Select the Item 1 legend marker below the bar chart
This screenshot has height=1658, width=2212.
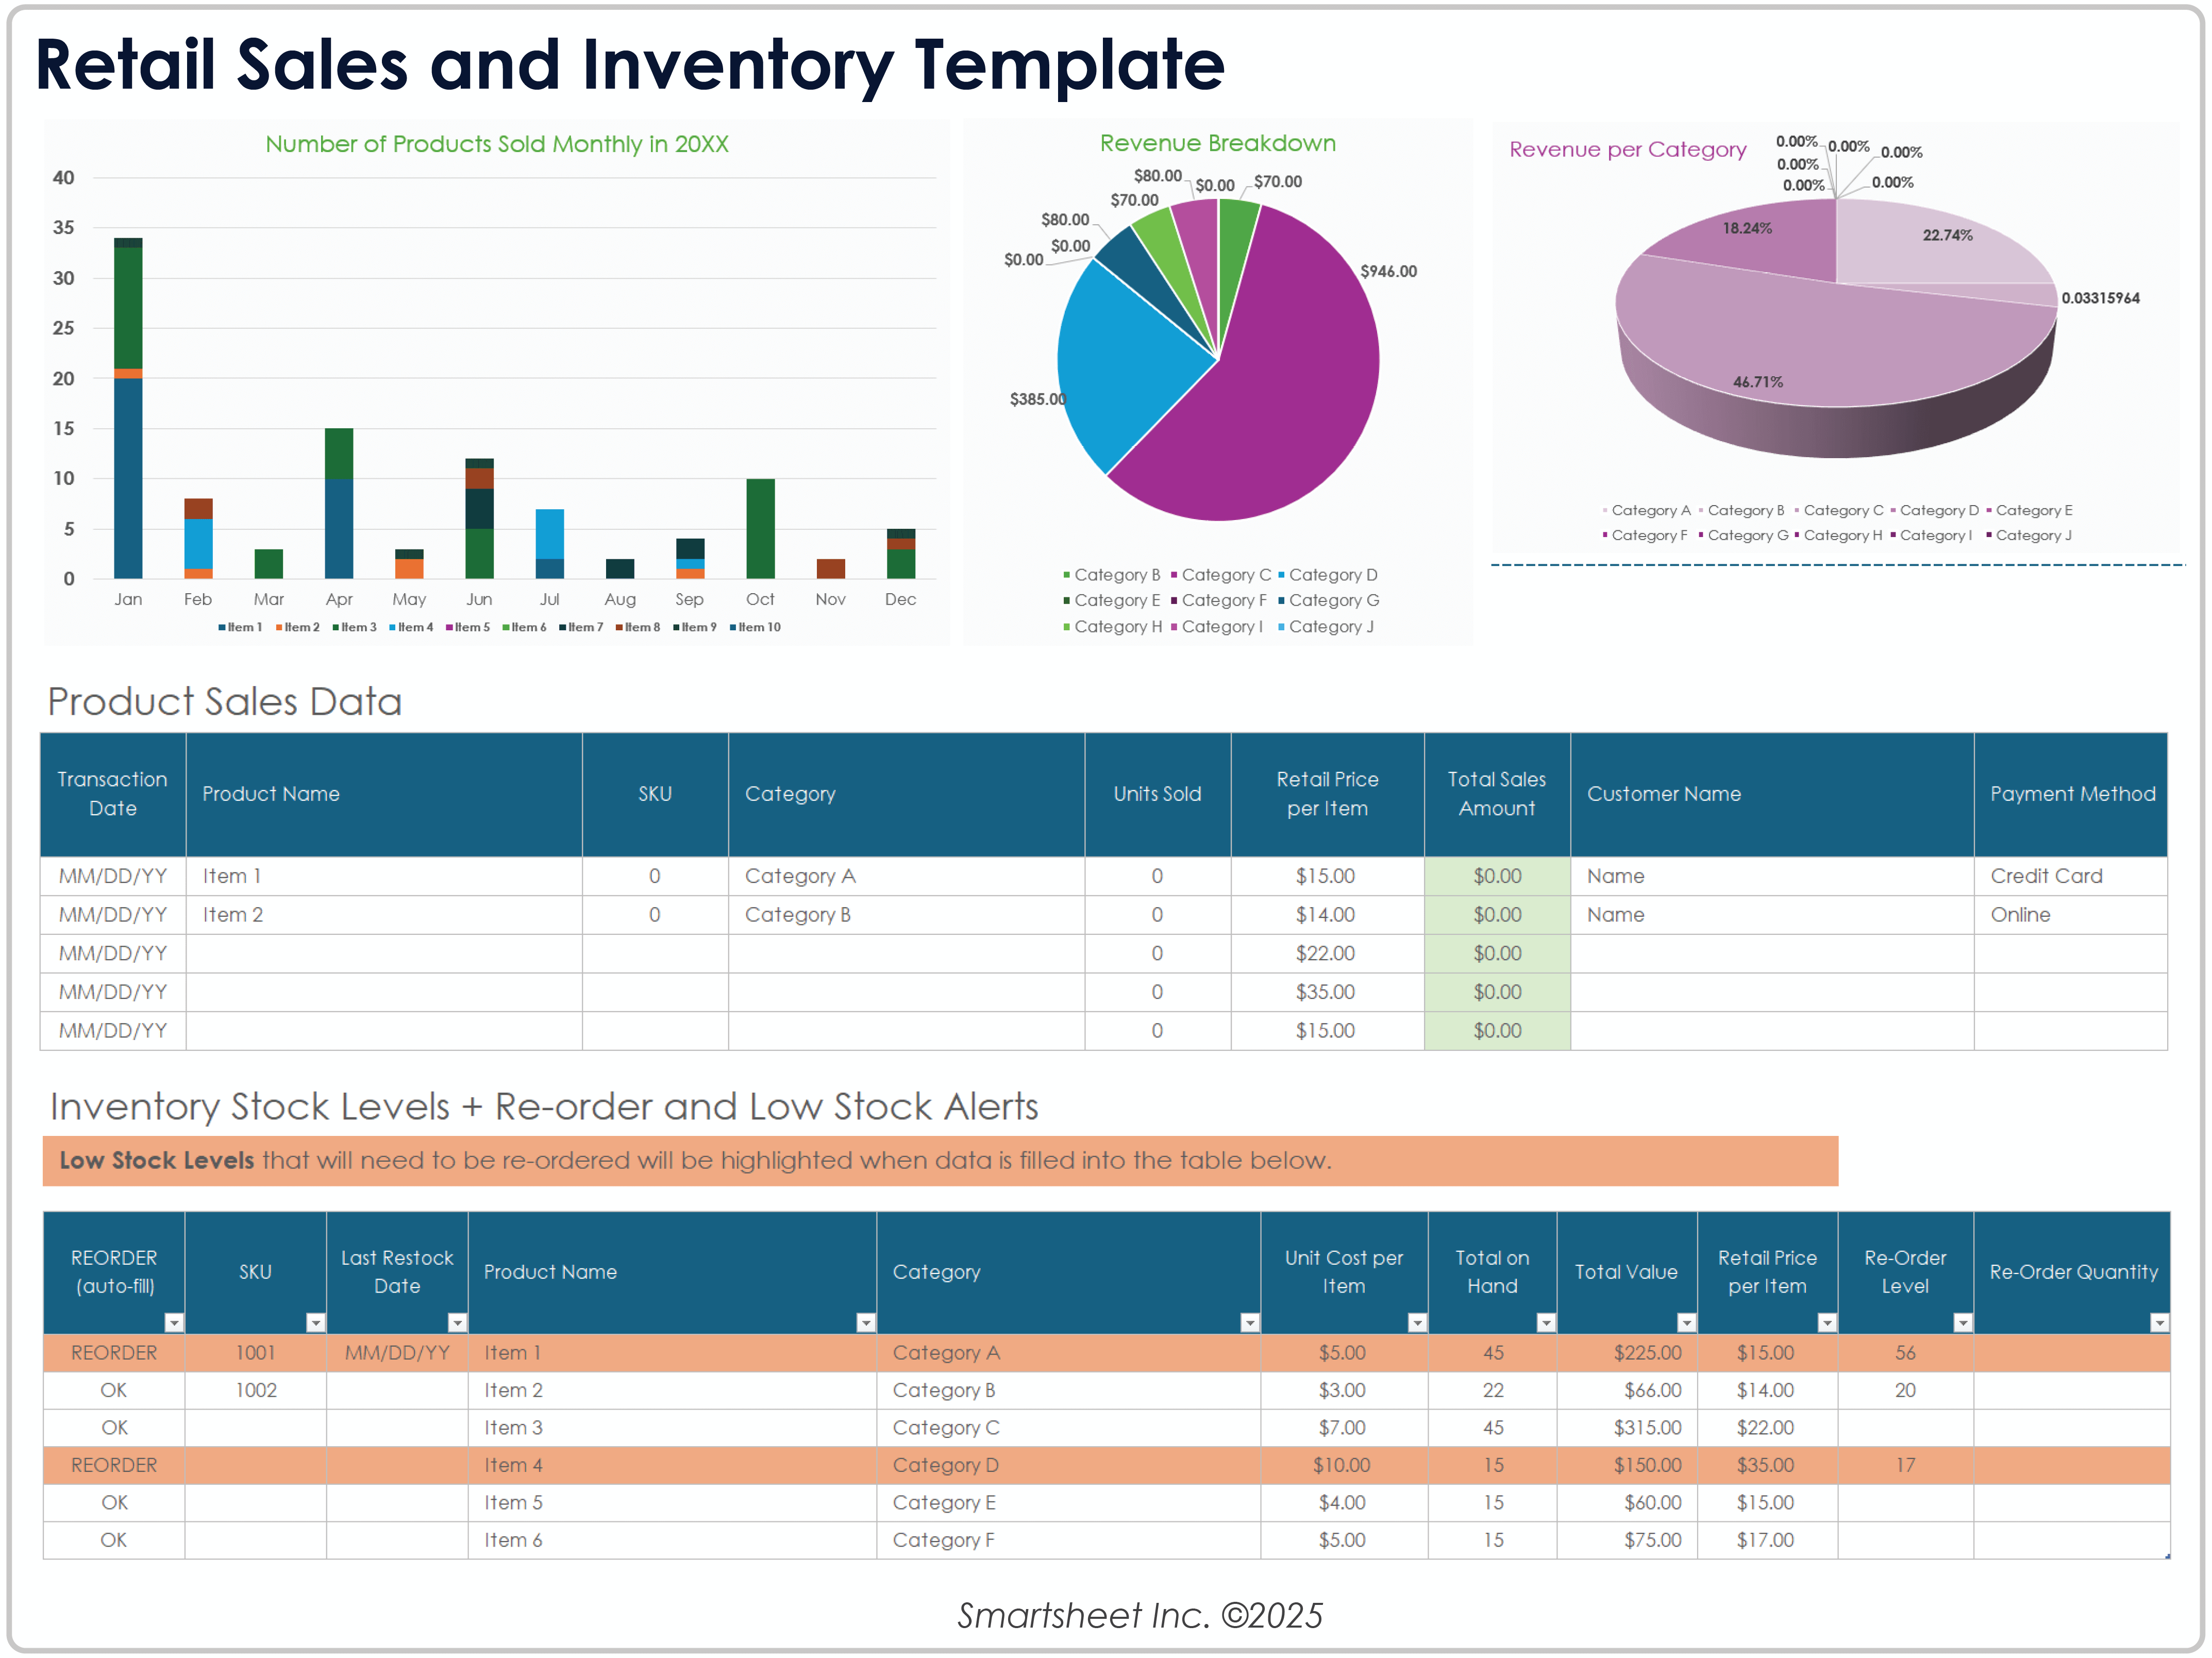point(222,626)
